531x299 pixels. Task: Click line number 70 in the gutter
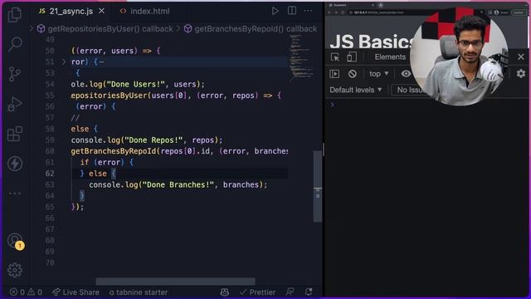[50, 262]
